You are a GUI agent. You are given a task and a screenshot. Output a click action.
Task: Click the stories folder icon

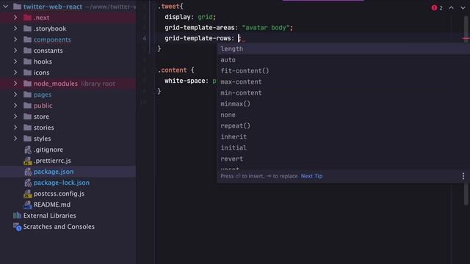pos(27,128)
